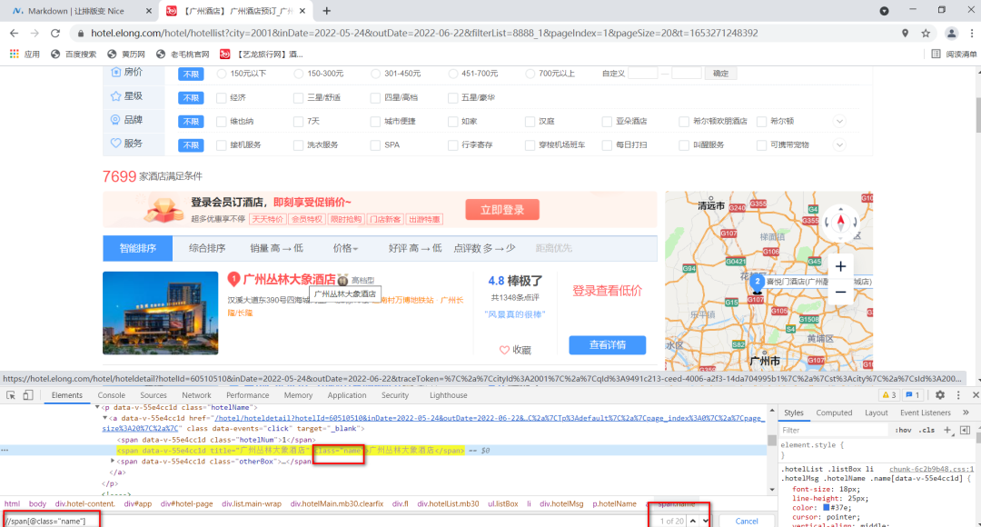Open the Performance tab
The image size is (981, 527).
coord(248,395)
